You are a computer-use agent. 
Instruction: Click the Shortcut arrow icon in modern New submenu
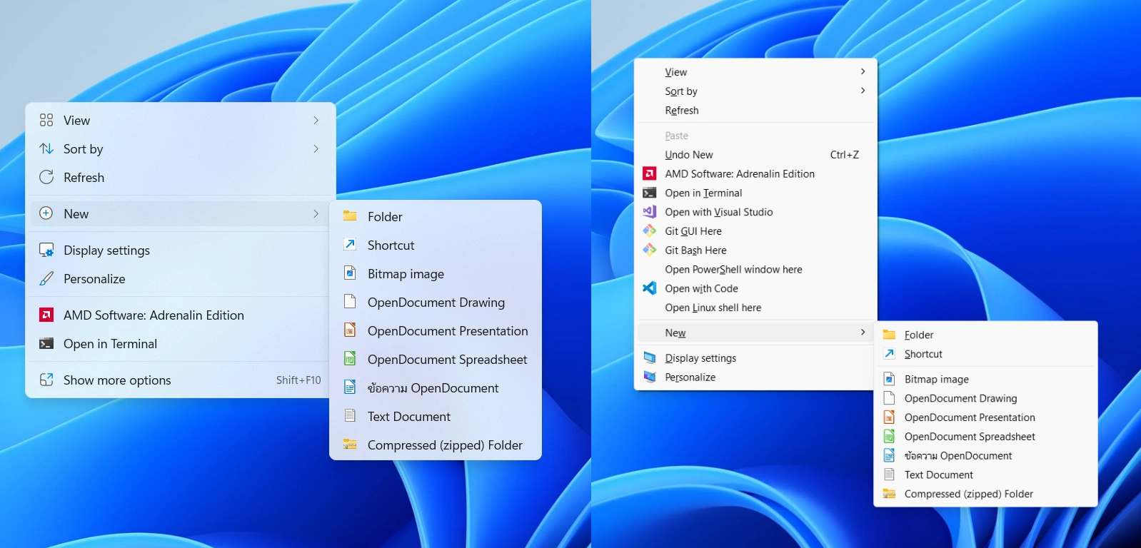coord(350,244)
